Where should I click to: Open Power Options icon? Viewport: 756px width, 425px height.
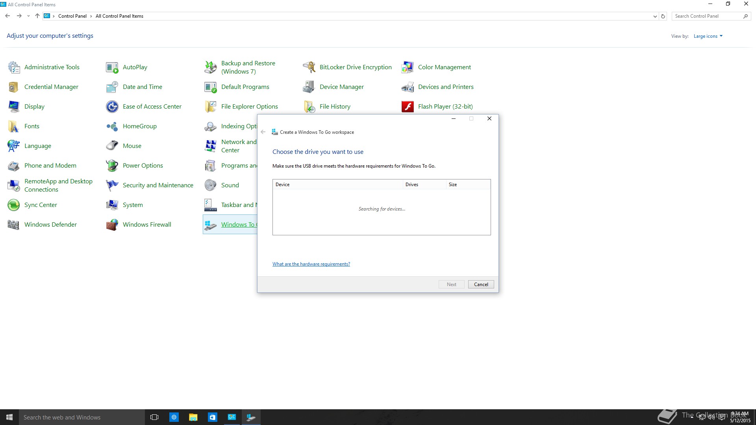click(x=112, y=166)
